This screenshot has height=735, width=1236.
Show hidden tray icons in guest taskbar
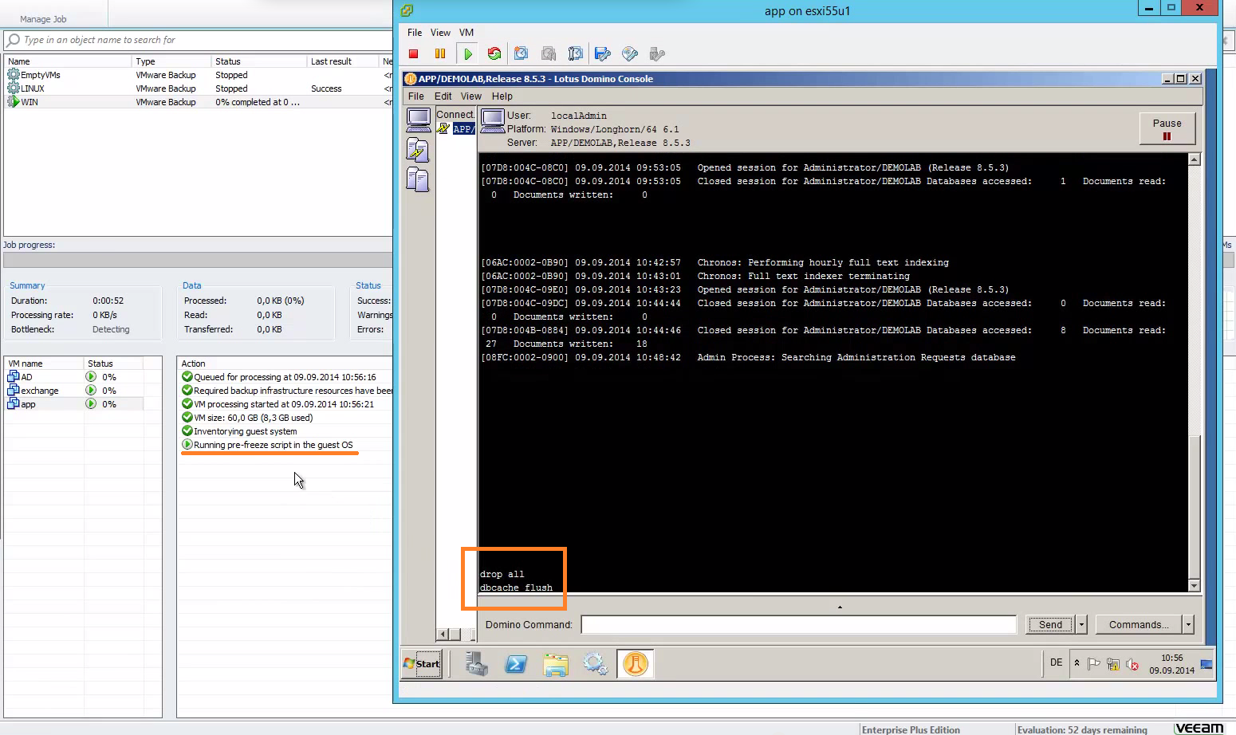click(1077, 663)
